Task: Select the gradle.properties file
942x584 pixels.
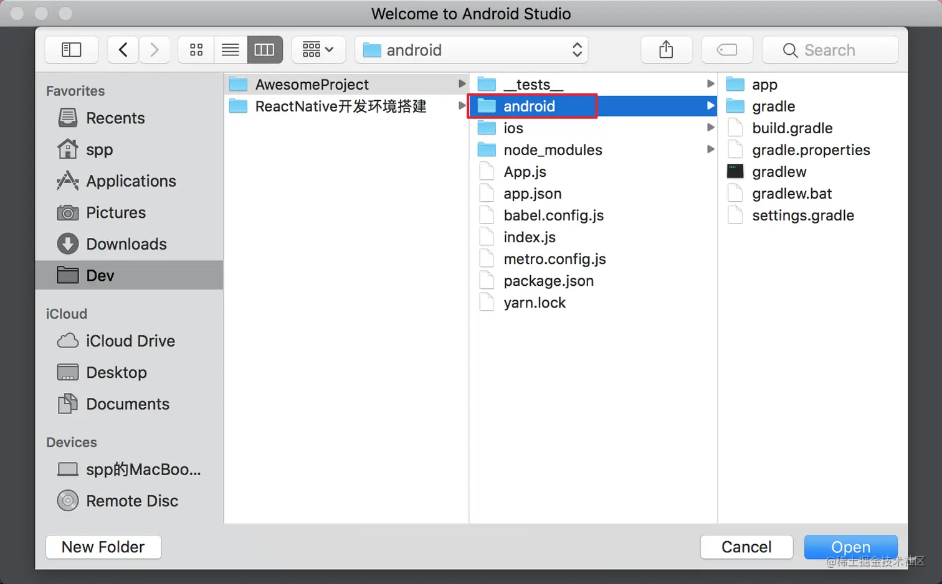Action: pyautogui.click(x=813, y=149)
